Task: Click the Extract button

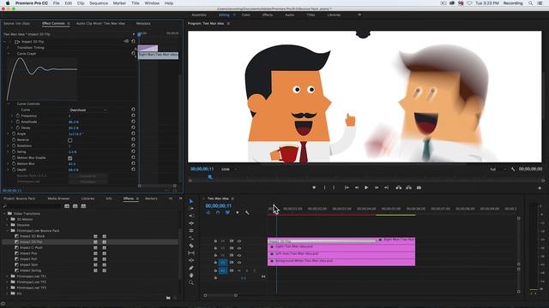Action: [408, 187]
